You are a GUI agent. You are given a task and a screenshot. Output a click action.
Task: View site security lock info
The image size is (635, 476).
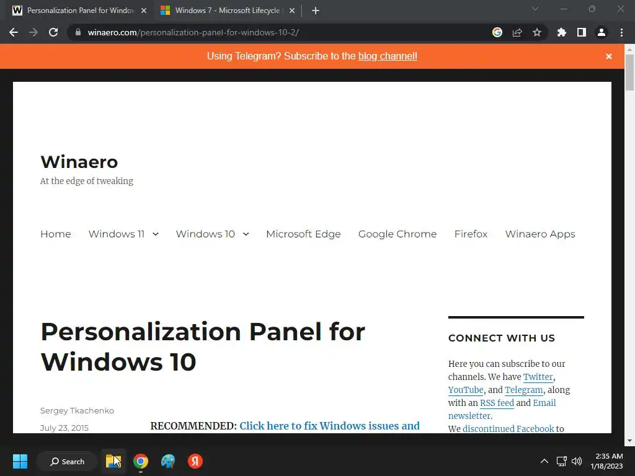pyautogui.click(x=78, y=32)
